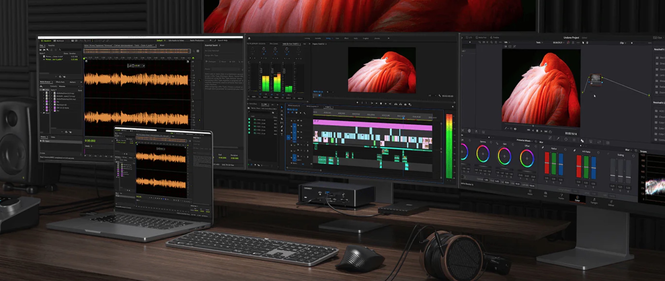
Task: Toggle auto-play speaker in Audition Files panel
Action: [64, 77]
